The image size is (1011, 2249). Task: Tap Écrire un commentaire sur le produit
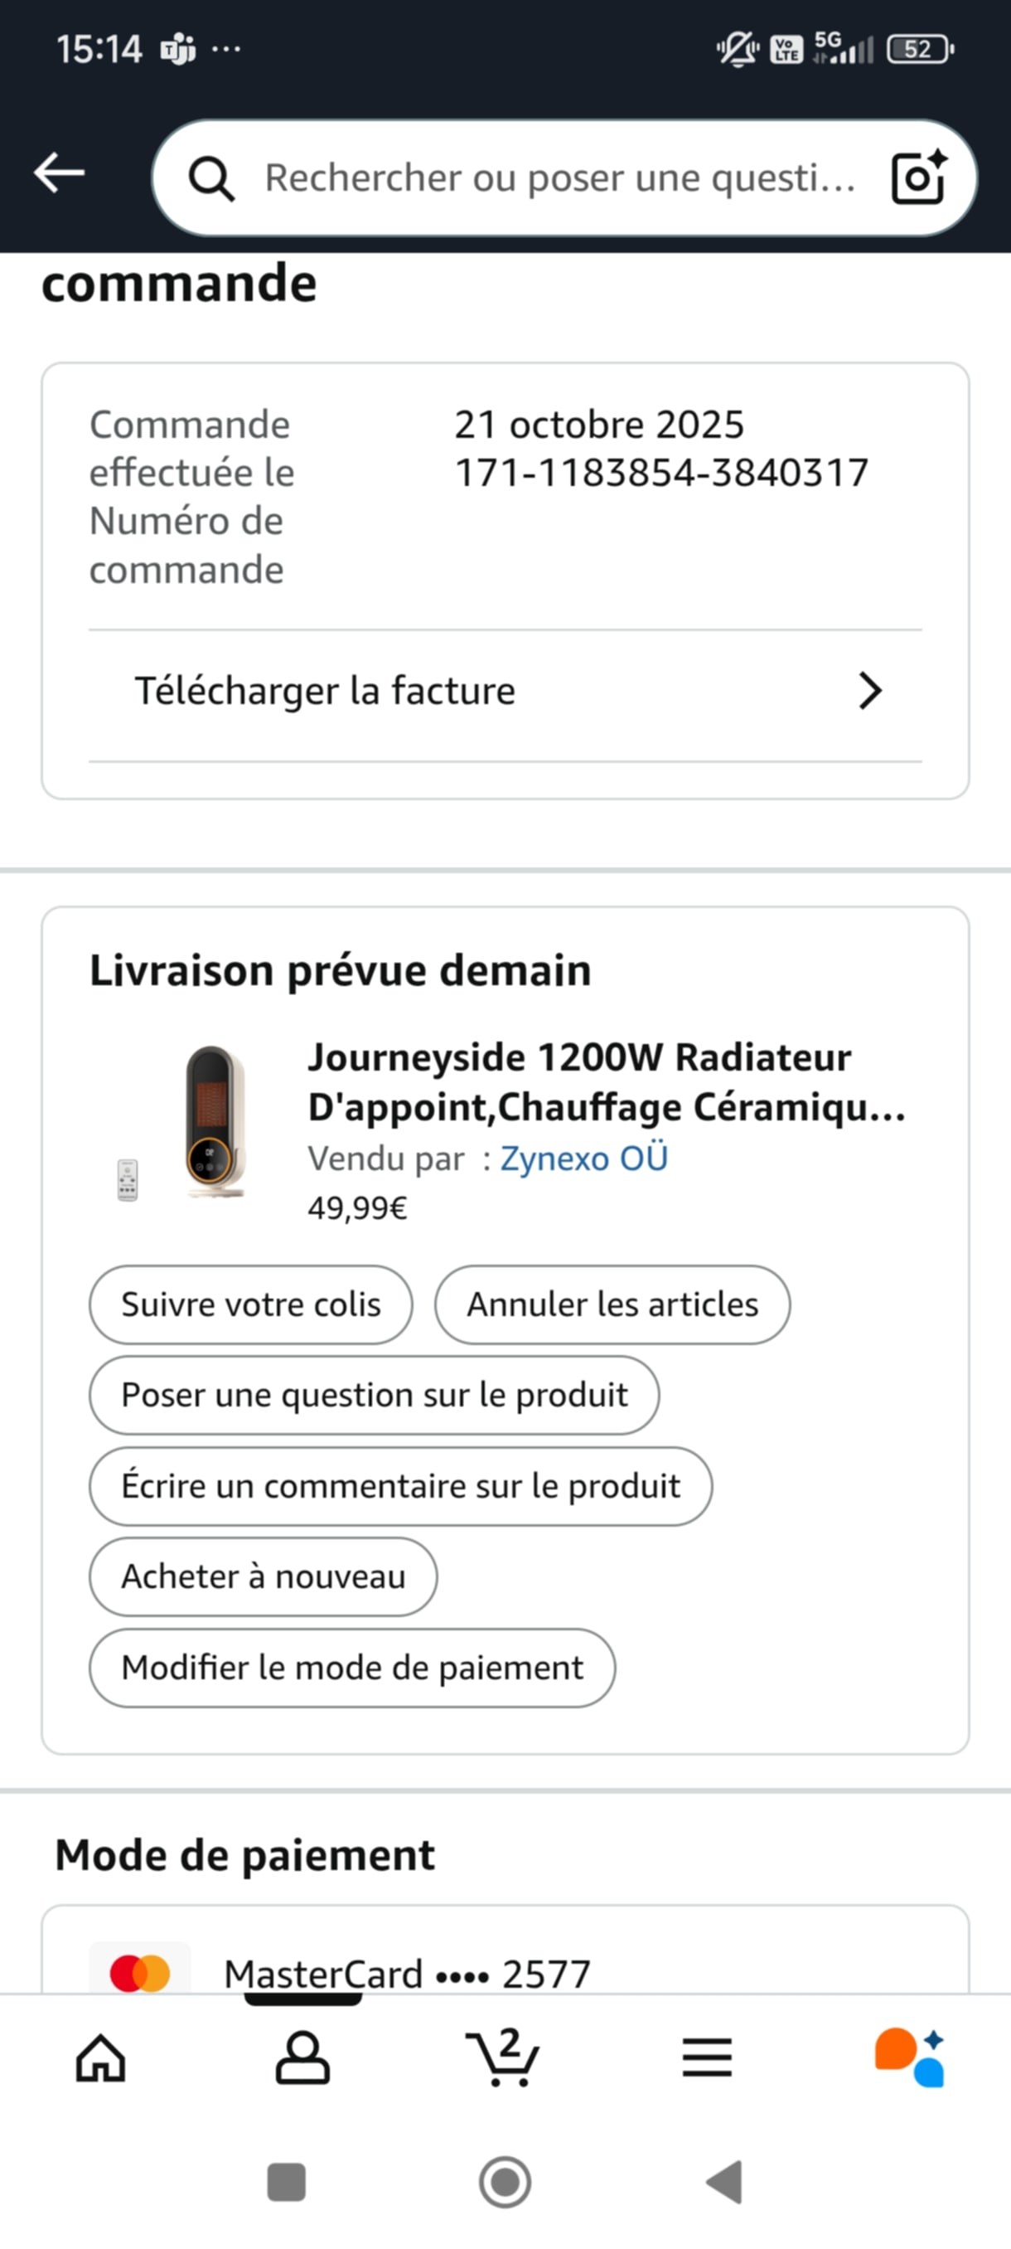[x=400, y=1486]
